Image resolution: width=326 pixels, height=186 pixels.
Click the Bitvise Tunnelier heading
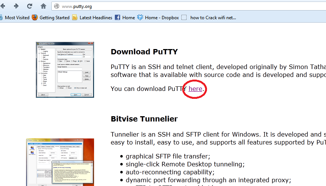[144, 119]
